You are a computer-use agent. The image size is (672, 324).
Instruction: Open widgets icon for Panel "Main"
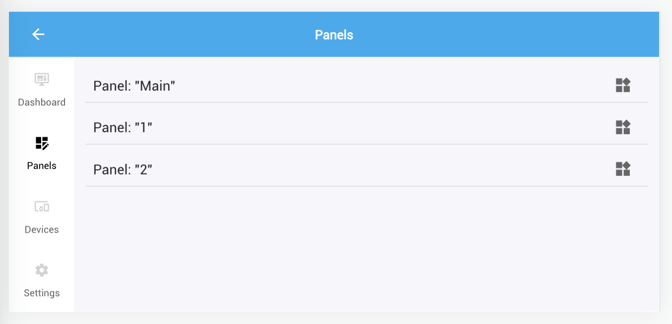[x=622, y=85]
